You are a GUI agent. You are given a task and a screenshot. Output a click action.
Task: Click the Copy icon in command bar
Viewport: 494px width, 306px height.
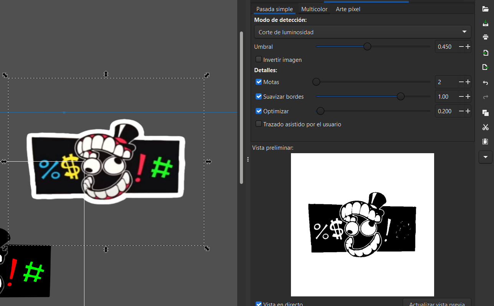point(485,112)
